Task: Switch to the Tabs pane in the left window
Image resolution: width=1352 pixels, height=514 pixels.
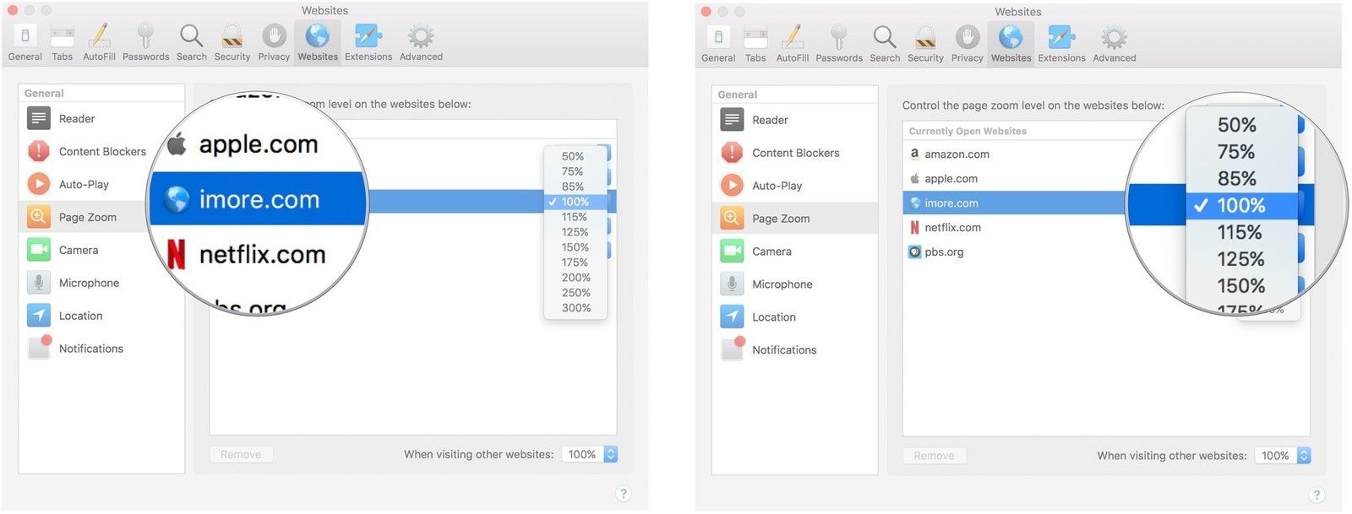Action: (63, 43)
